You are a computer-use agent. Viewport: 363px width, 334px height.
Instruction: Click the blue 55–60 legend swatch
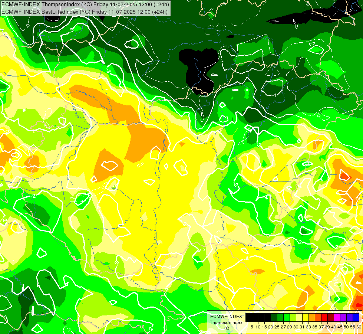356,318
